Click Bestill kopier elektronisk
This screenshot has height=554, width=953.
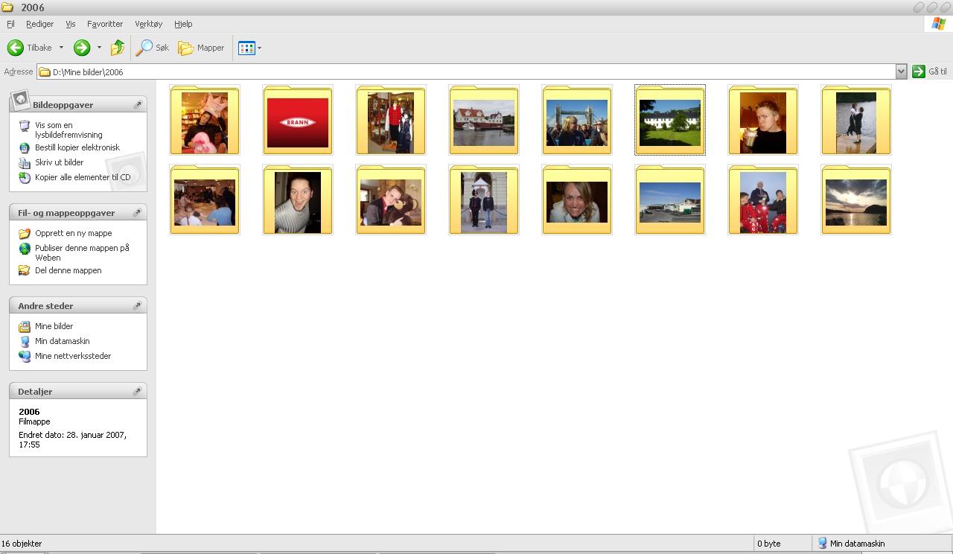tap(77, 147)
